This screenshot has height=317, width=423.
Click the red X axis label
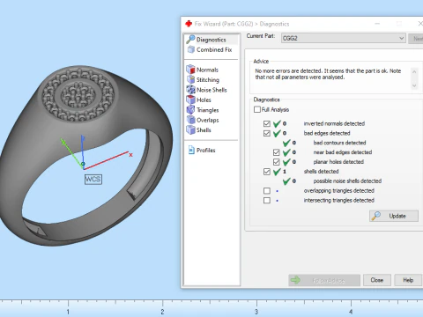pyautogui.click(x=130, y=155)
